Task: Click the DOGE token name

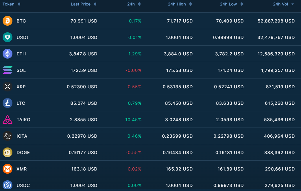Action: click(x=23, y=153)
